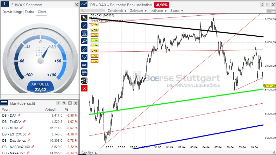Select the aA text annotation tool

click(84, 65)
